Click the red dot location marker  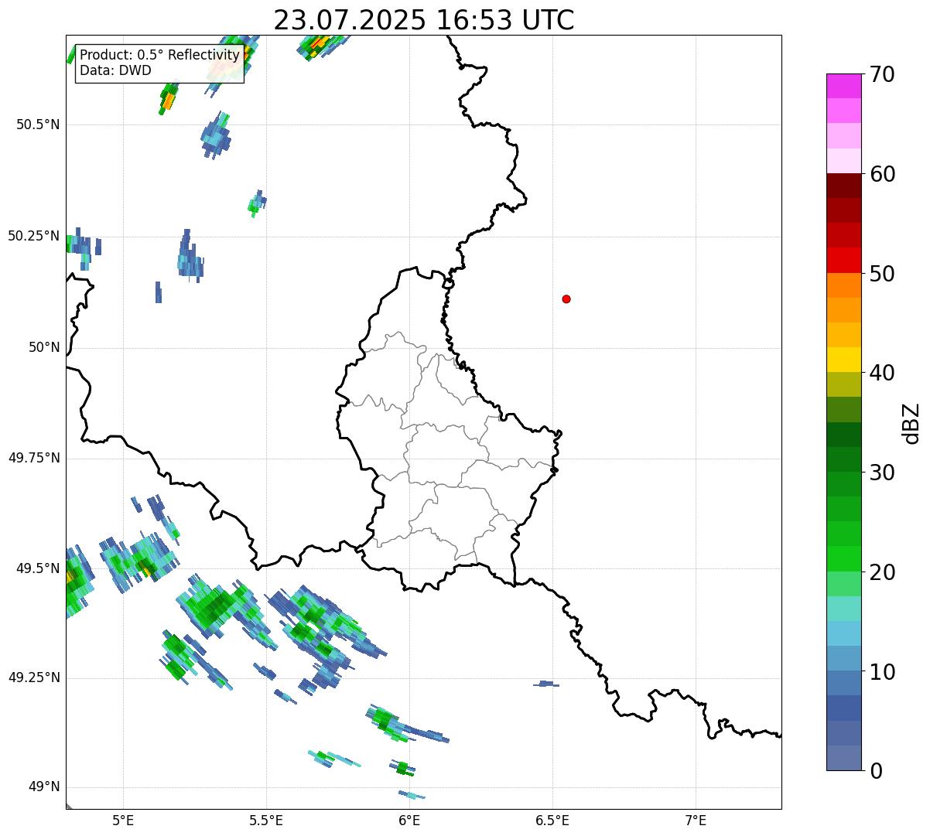click(566, 299)
